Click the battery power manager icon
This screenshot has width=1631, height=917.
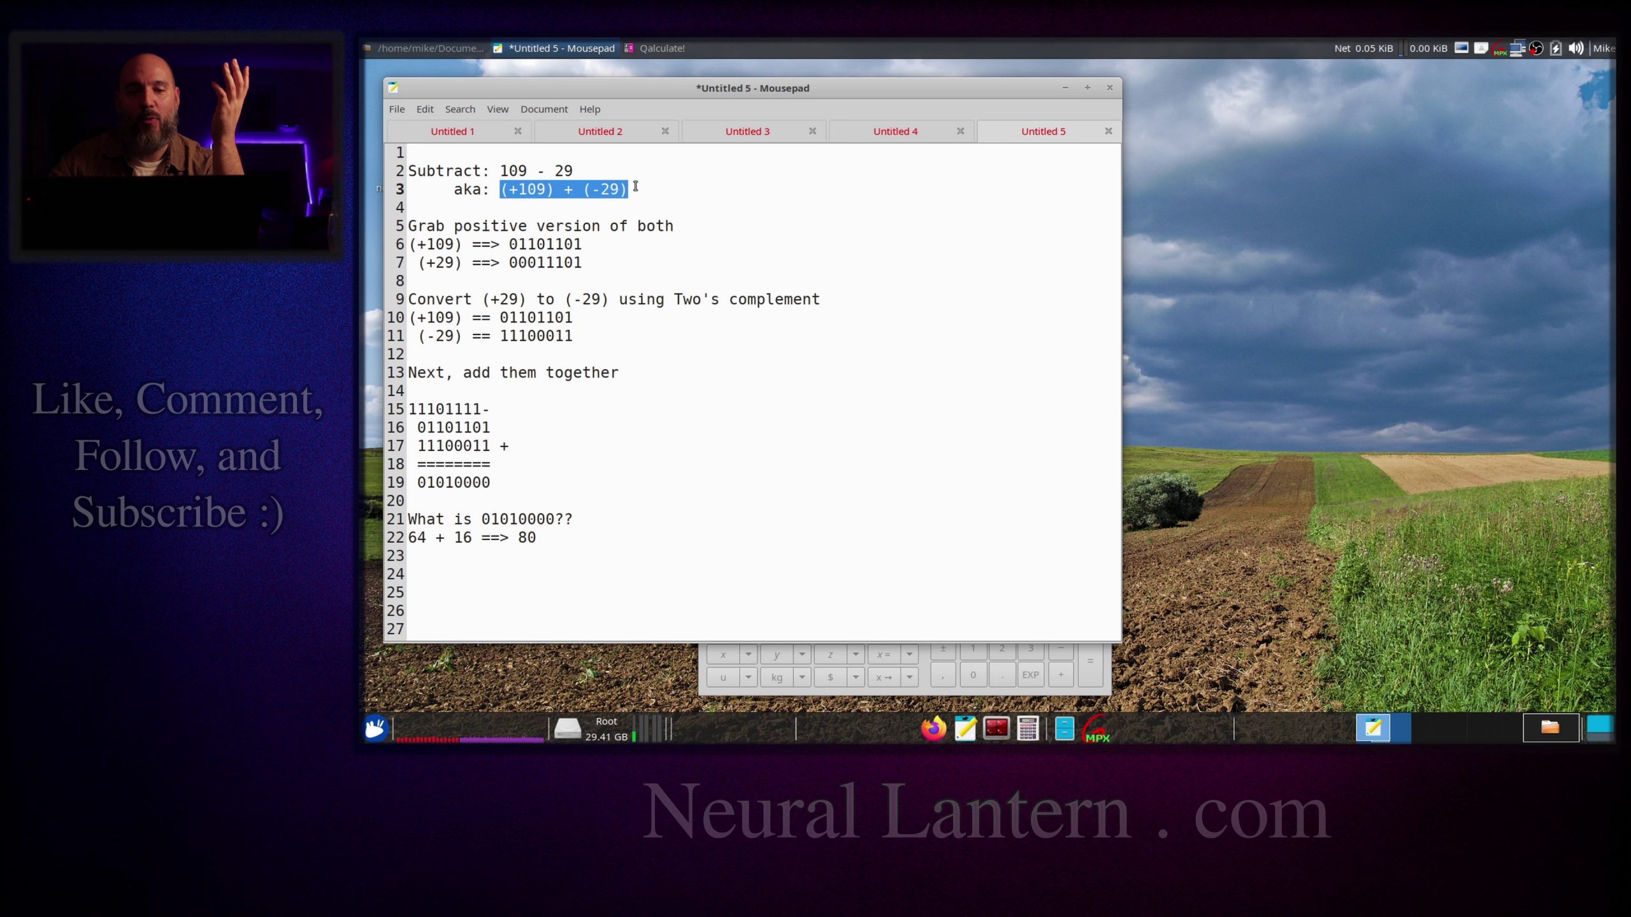[x=1556, y=48]
